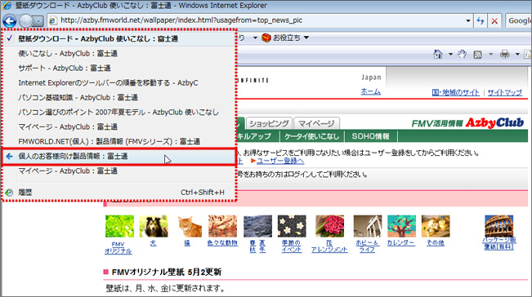
Task: Select Internet Explorerのツールバー history entry
Action: (x=118, y=82)
